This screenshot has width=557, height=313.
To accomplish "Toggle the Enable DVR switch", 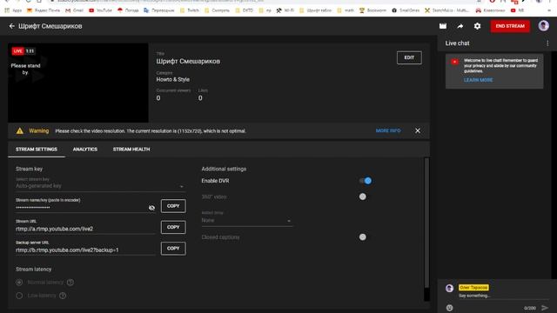I will (x=366, y=181).
